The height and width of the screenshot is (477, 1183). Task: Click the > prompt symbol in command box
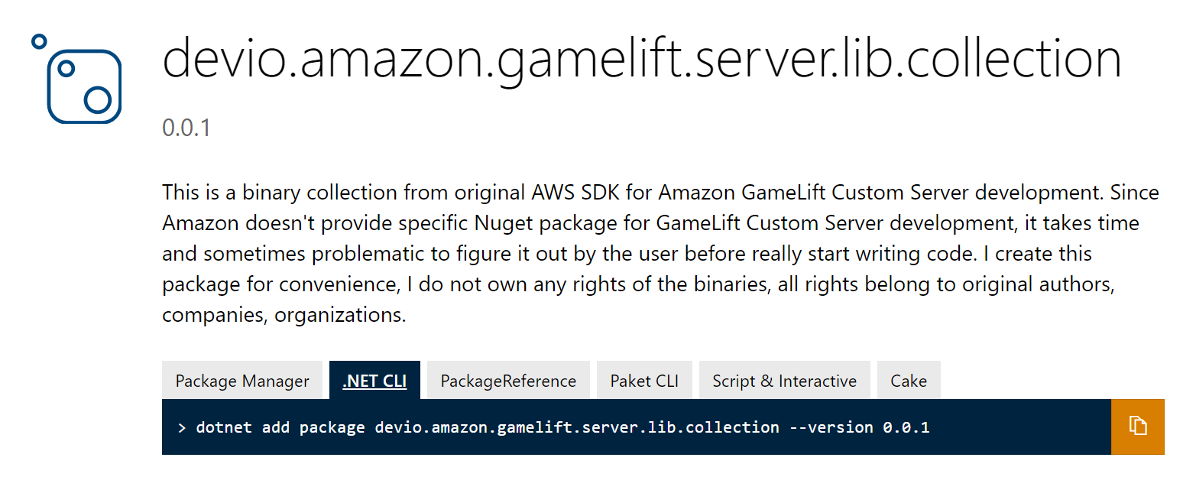pos(182,427)
